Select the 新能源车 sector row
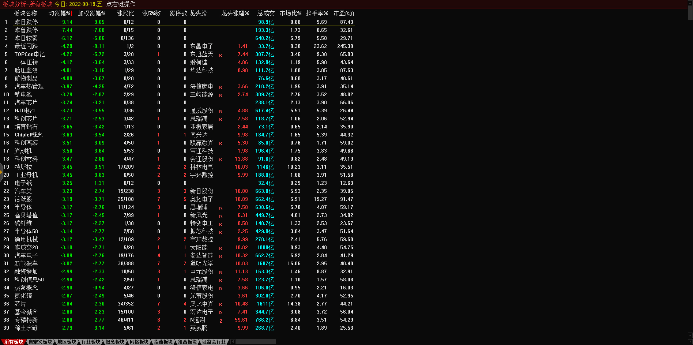693x345 pixels. coord(26,263)
